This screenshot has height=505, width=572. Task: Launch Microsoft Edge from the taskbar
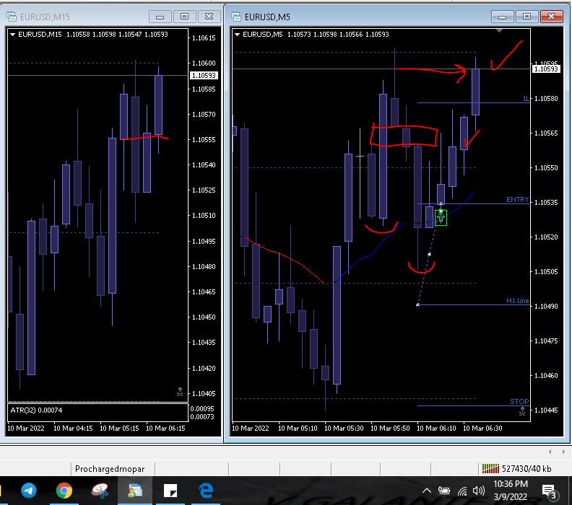(x=206, y=491)
